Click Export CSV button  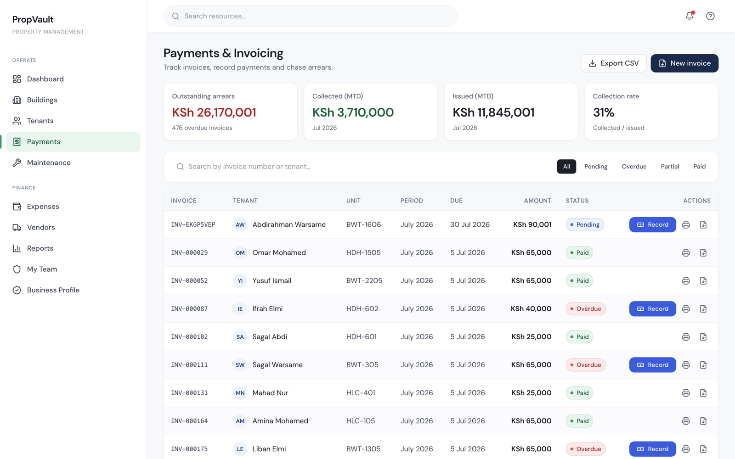pyautogui.click(x=613, y=63)
